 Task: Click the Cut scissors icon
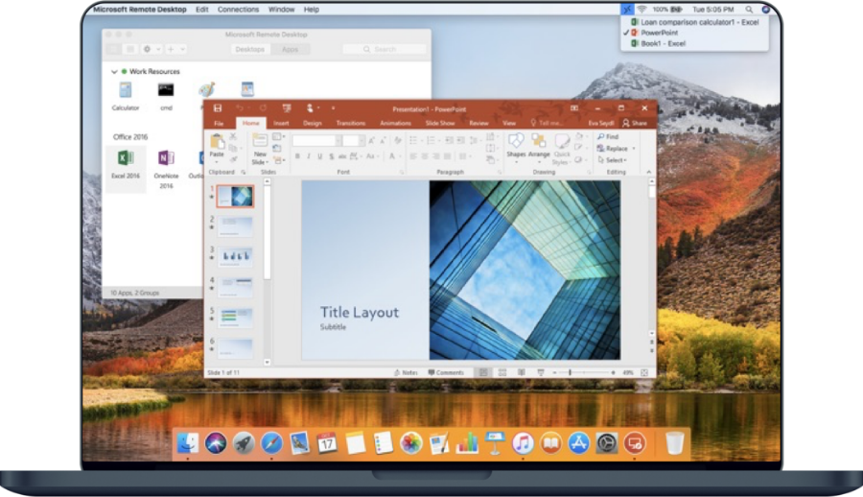(233, 136)
